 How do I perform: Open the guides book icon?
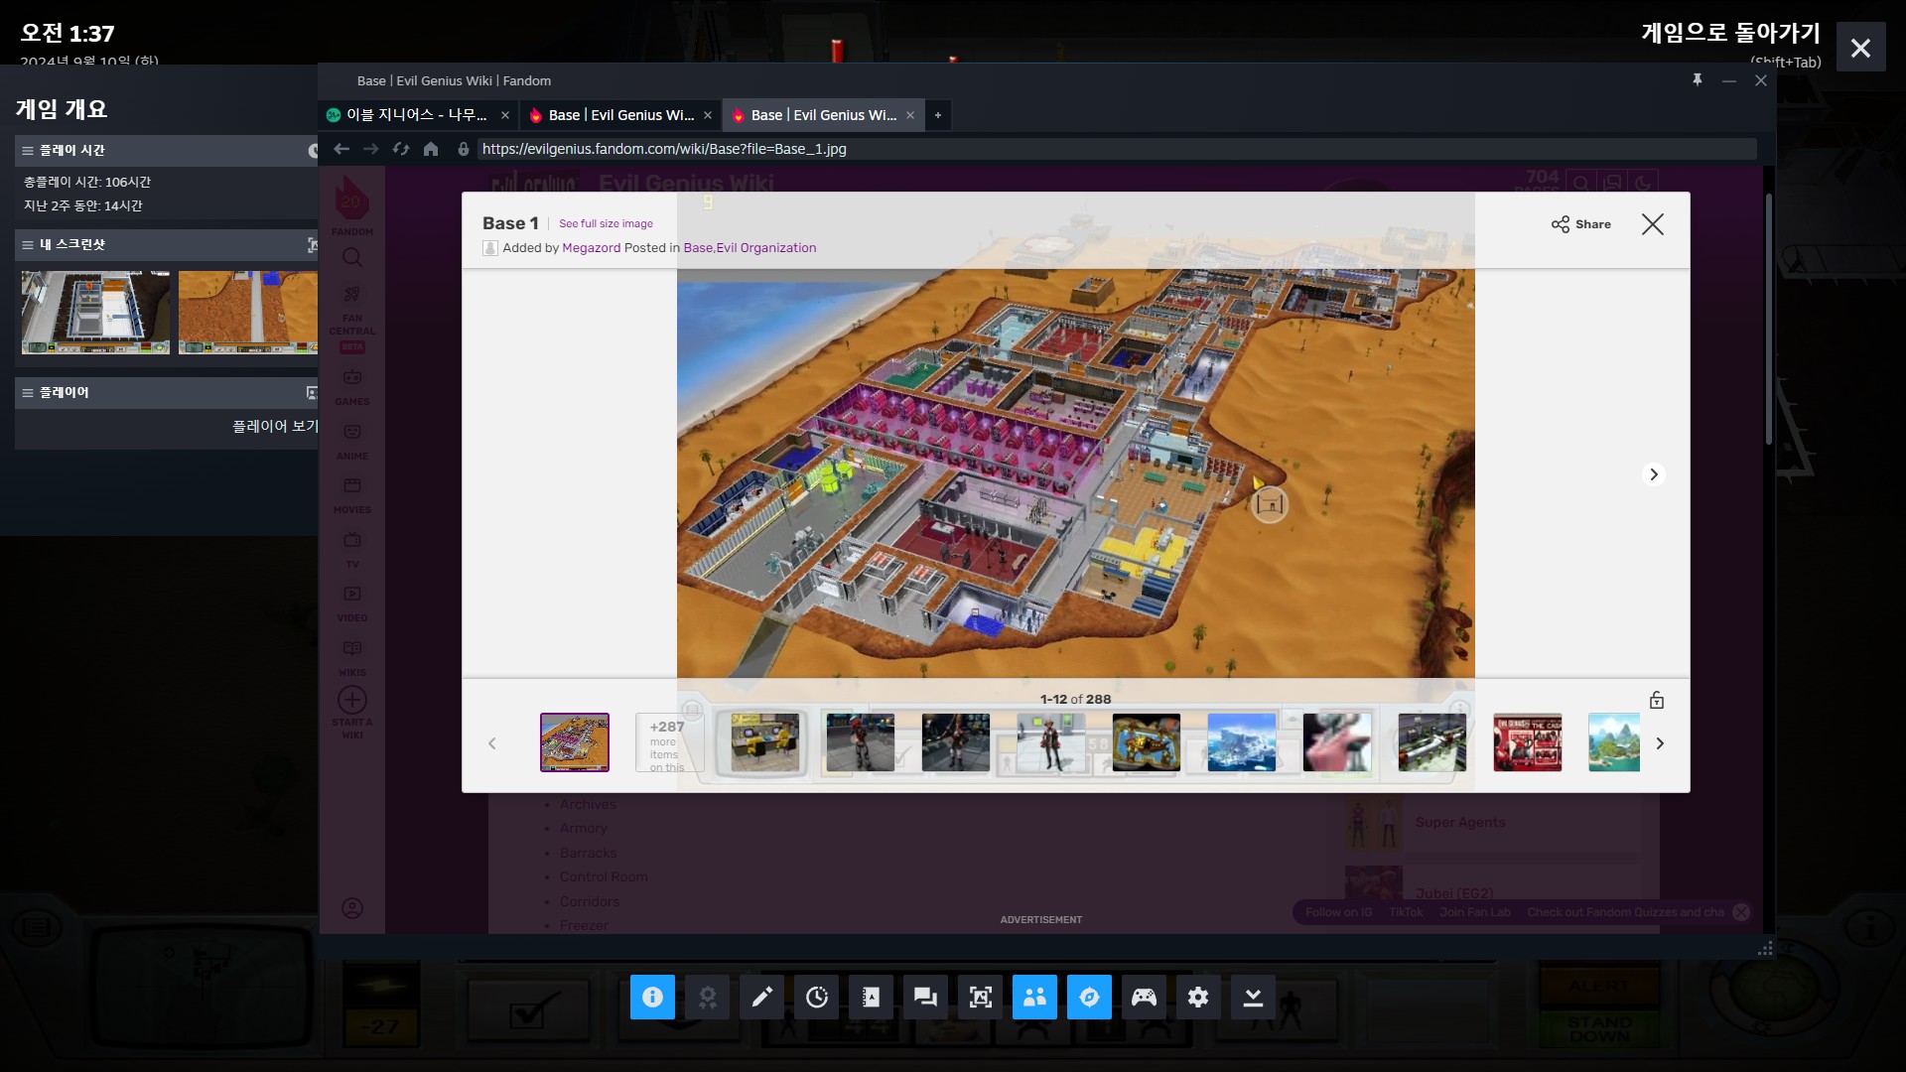click(871, 997)
